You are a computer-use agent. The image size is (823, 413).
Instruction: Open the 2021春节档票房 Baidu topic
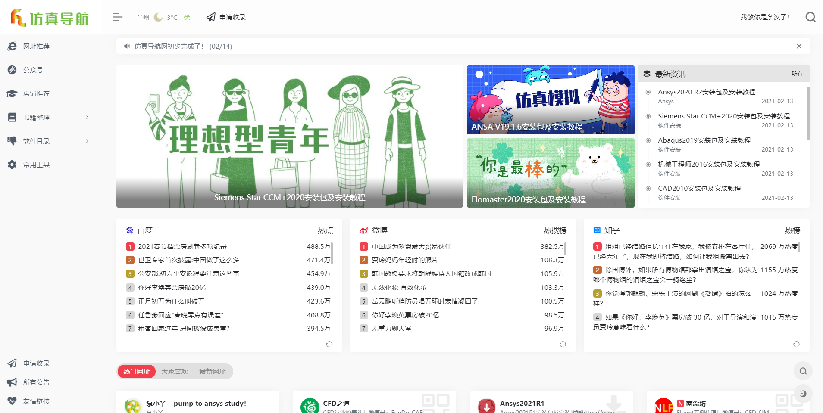(182, 246)
